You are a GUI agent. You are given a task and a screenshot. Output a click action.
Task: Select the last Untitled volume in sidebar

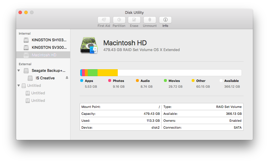tap(38, 101)
